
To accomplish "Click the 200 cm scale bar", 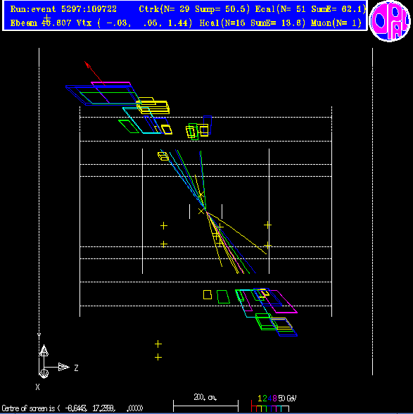I will click(x=205, y=406).
